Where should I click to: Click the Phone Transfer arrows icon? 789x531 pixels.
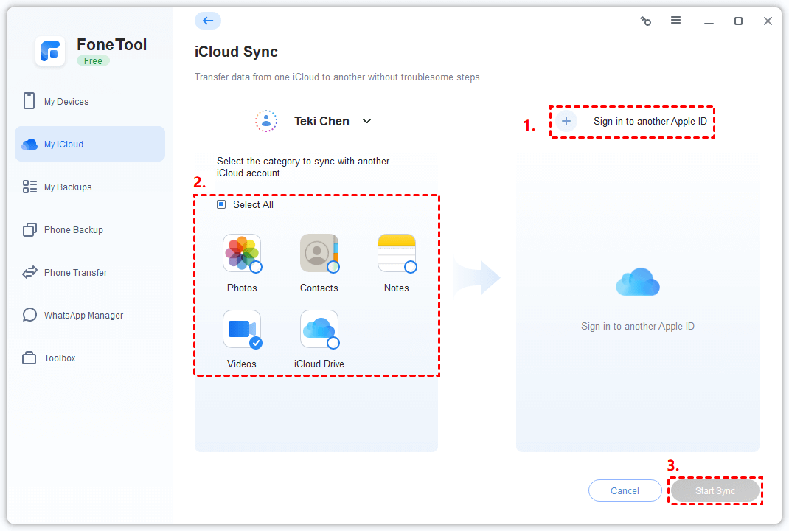29,272
